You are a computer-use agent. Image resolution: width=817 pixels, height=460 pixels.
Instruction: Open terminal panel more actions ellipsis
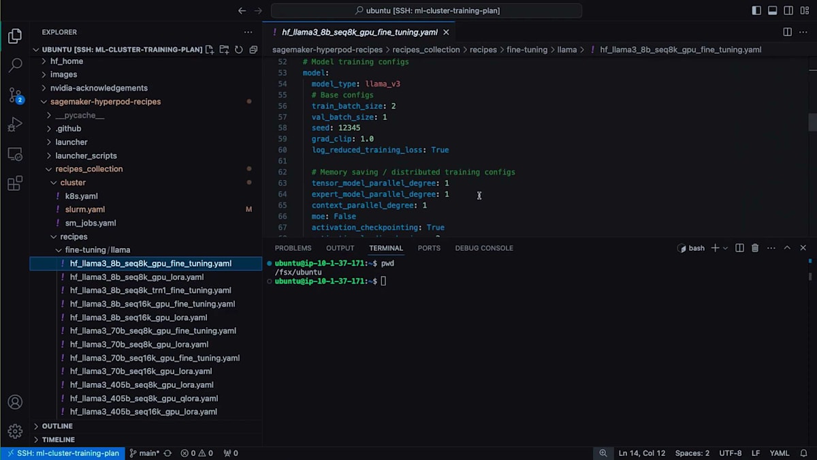coord(771,248)
